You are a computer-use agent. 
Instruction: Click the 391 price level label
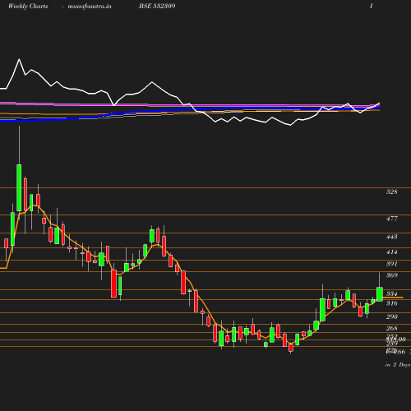(391, 264)
